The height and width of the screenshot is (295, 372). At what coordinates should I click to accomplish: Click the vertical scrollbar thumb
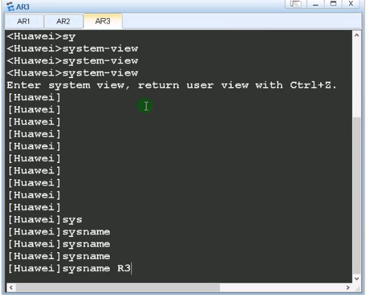(357, 195)
